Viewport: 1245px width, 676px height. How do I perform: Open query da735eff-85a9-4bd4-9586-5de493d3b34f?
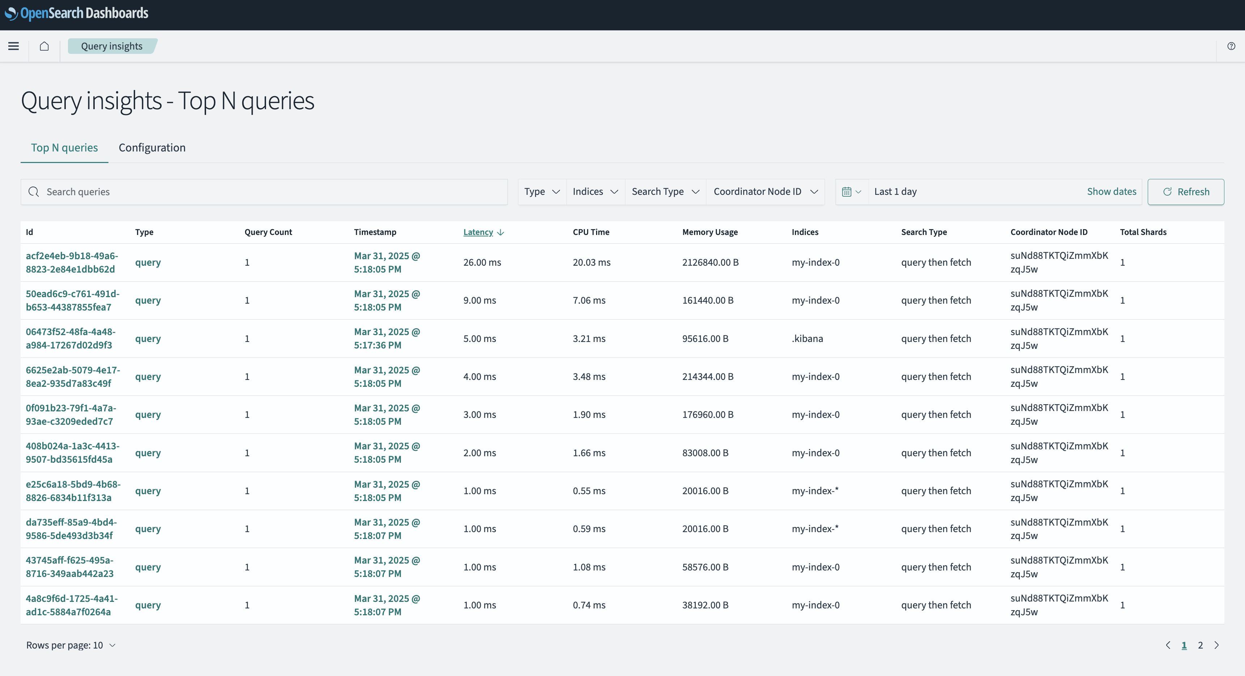71,529
